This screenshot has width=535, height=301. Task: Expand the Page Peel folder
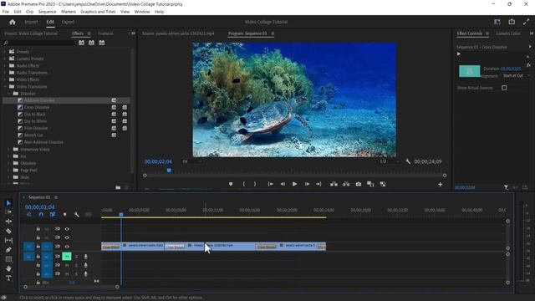8,170
